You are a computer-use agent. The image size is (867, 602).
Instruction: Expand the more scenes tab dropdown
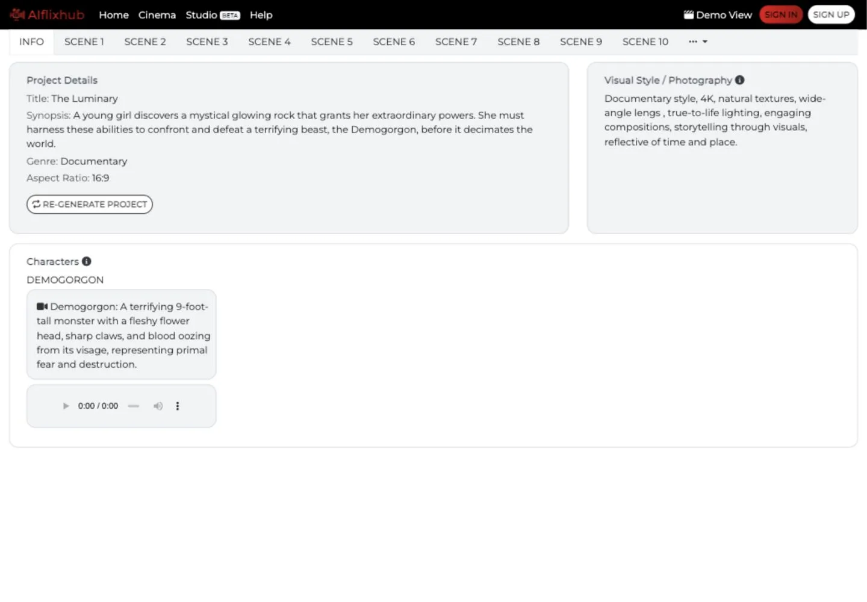click(x=698, y=42)
